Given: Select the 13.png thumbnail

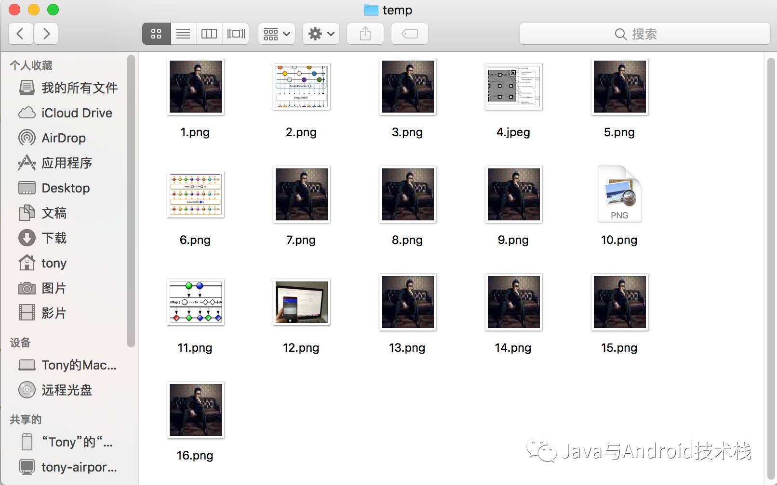Looking at the screenshot, I should tap(408, 302).
